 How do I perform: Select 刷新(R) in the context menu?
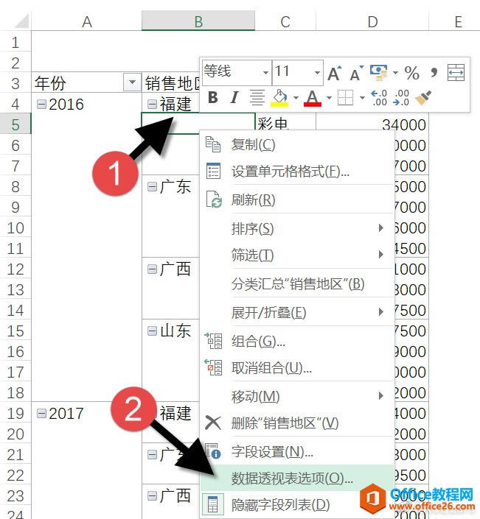tap(297, 200)
